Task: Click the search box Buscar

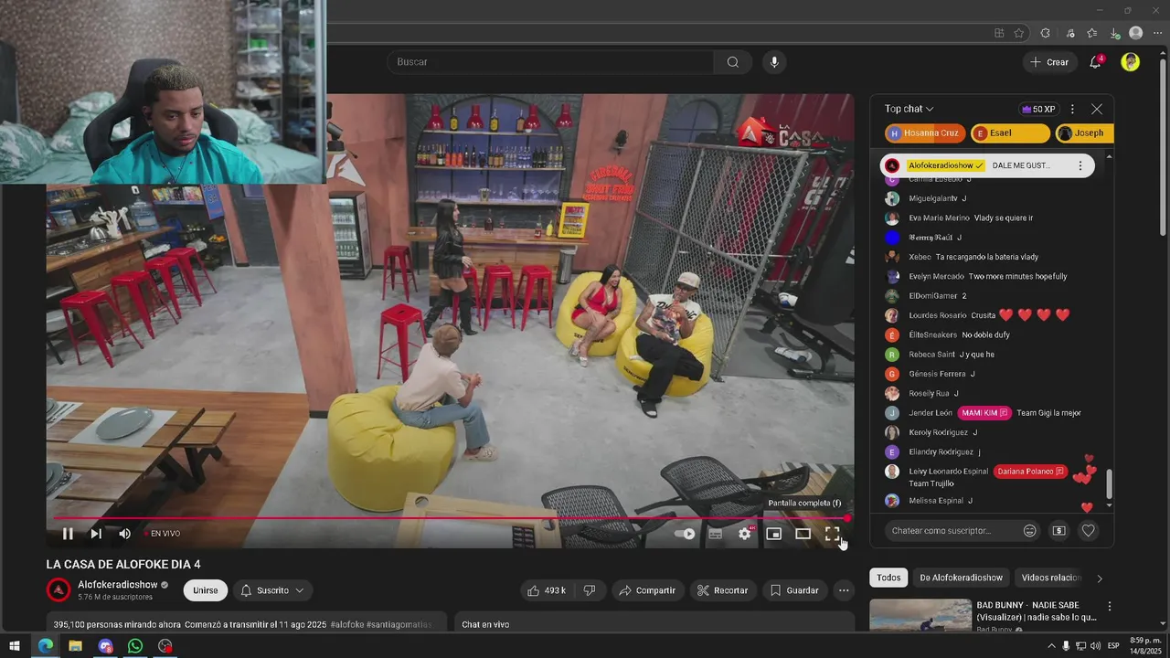Action: point(551,62)
